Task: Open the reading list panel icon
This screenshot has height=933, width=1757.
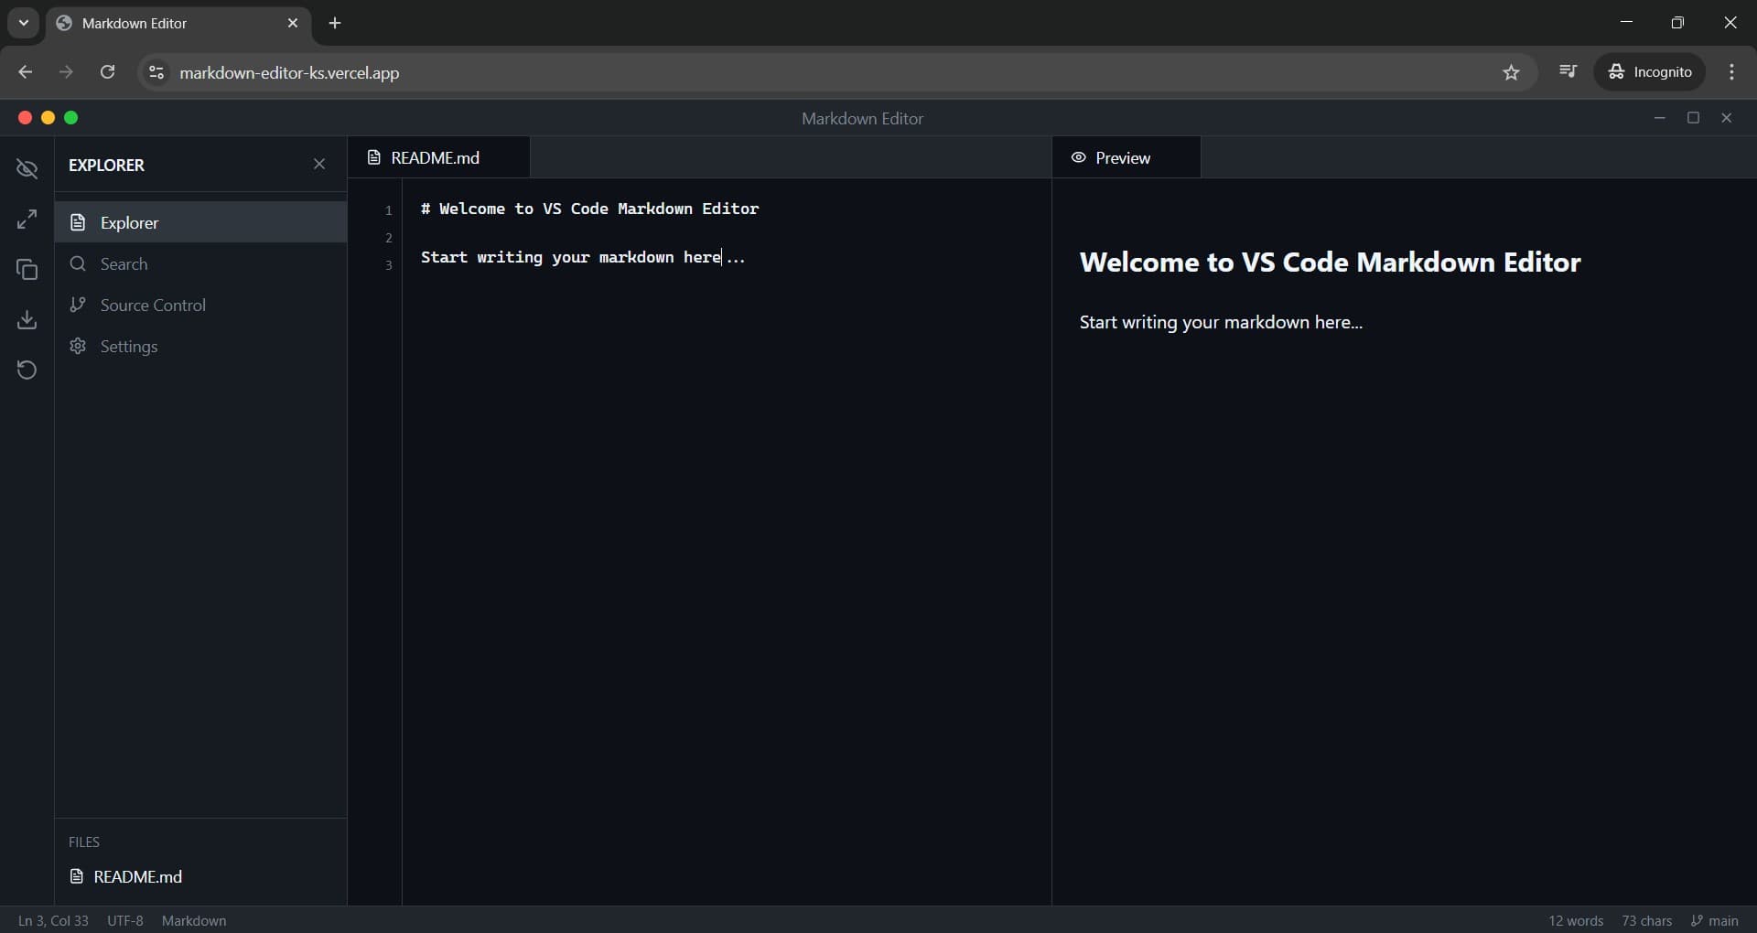Action: [1568, 71]
